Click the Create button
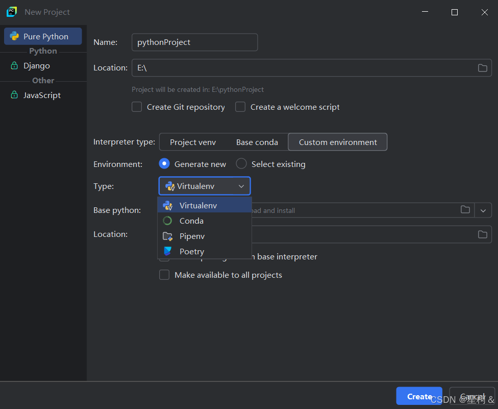 (419, 396)
